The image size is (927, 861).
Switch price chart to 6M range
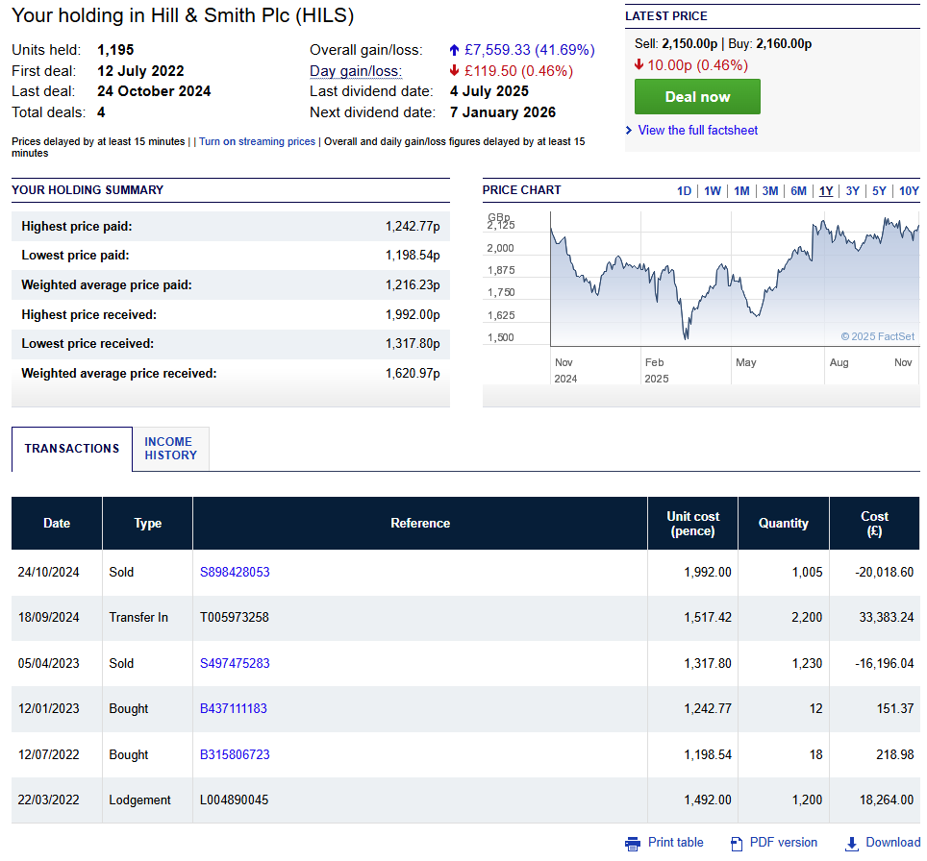tap(798, 191)
